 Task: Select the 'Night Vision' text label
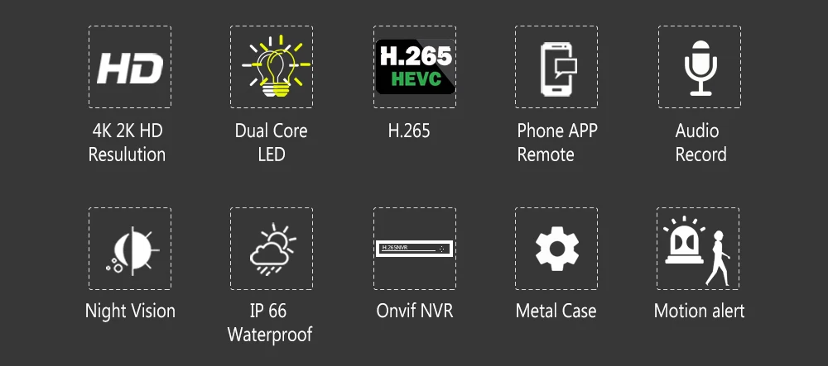[x=130, y=311]
